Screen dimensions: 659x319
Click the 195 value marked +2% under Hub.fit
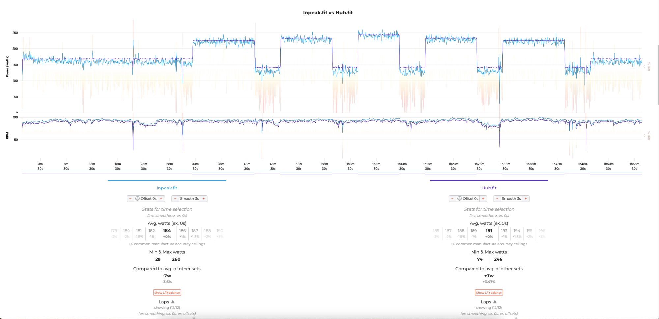point(530,231)
